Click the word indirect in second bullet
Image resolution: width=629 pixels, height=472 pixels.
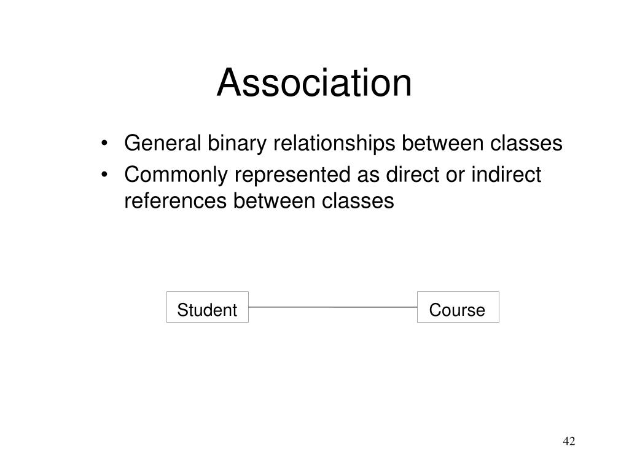coord(506,175)
